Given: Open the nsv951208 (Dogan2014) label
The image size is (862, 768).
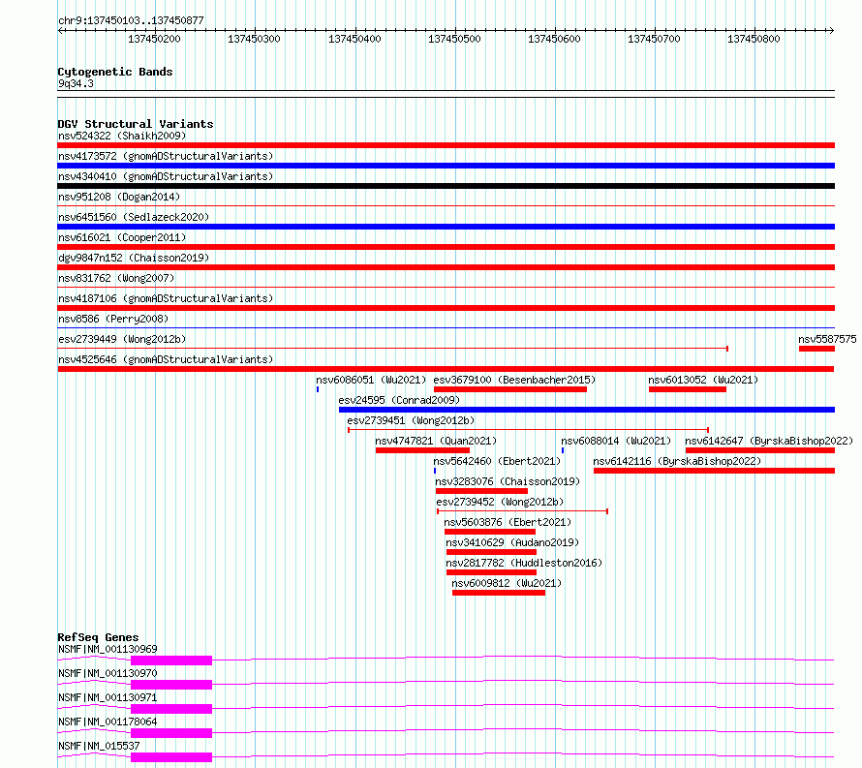Looking at the screenshot, I should [x=119, y=197].
